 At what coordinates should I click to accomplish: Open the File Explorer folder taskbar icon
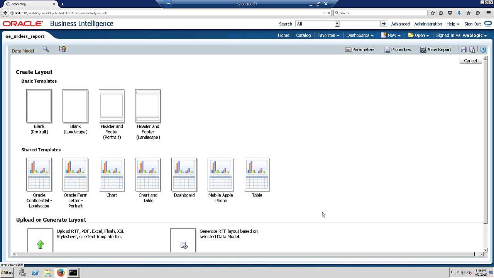point(48,273)
